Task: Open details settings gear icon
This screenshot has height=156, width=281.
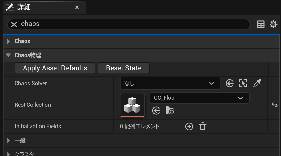Action: click(273, 24)
